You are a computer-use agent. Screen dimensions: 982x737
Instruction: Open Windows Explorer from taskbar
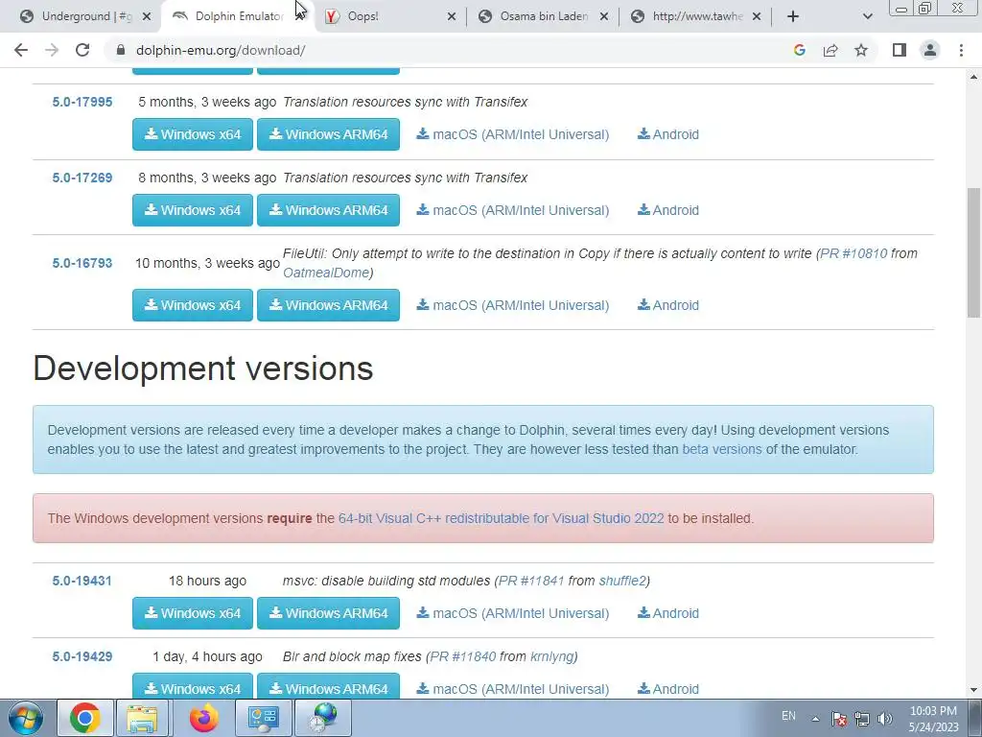pyautogui.click(x=142, y=718)
